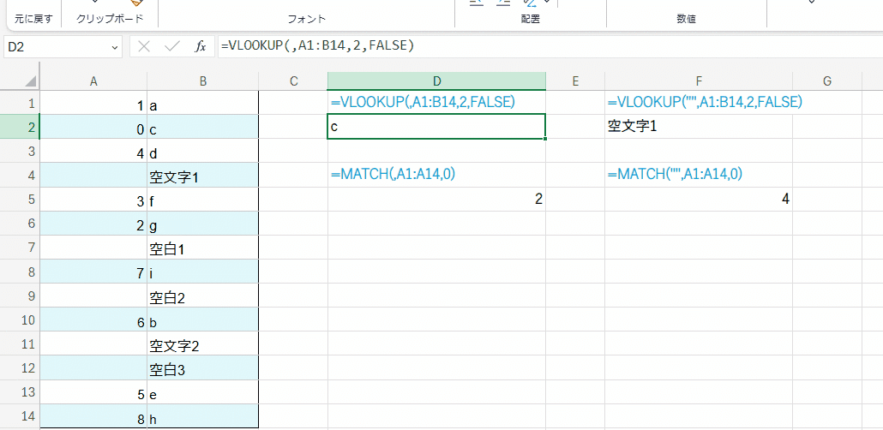The width and height of the screenshot is (883, 430).
Task: Select row 12 header
Action: (x=20, y=367)
